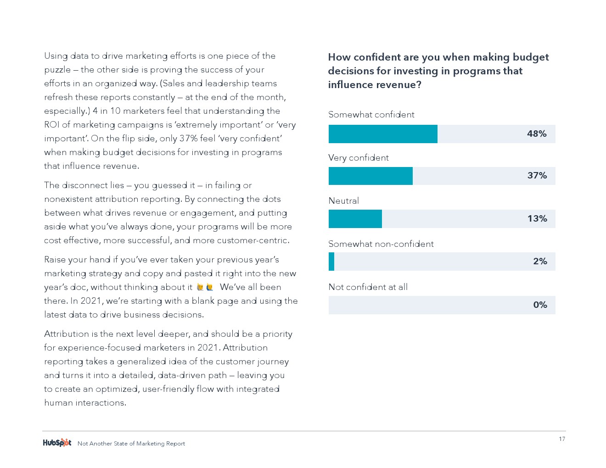Click page number 17
The image size is (606, 468).
coord(562,439)
